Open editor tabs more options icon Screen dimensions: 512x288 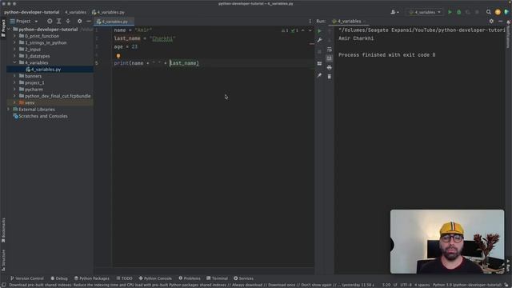click(x=310, y=22)
